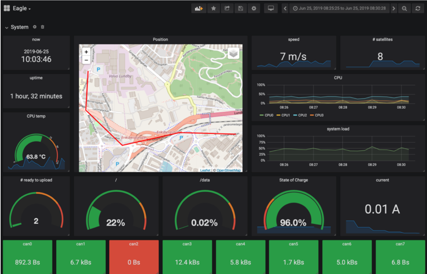Click the 5.0 kBs can6 value

347,262
